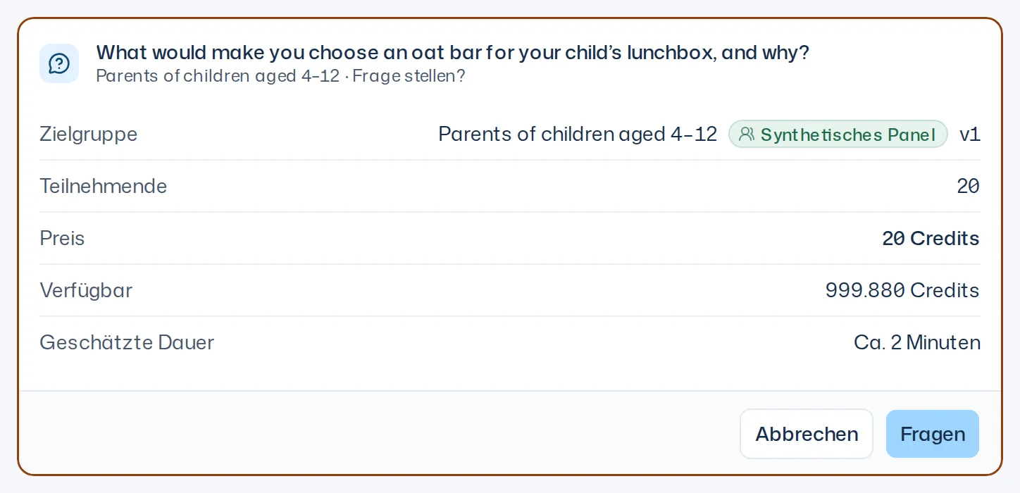Screen dimensions: 1020x493
Task: Cancel the dialog with Abbrechen
Action: [x=807, y=434]
